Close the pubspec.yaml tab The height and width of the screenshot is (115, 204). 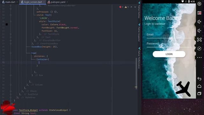click(x=67, y=2)
